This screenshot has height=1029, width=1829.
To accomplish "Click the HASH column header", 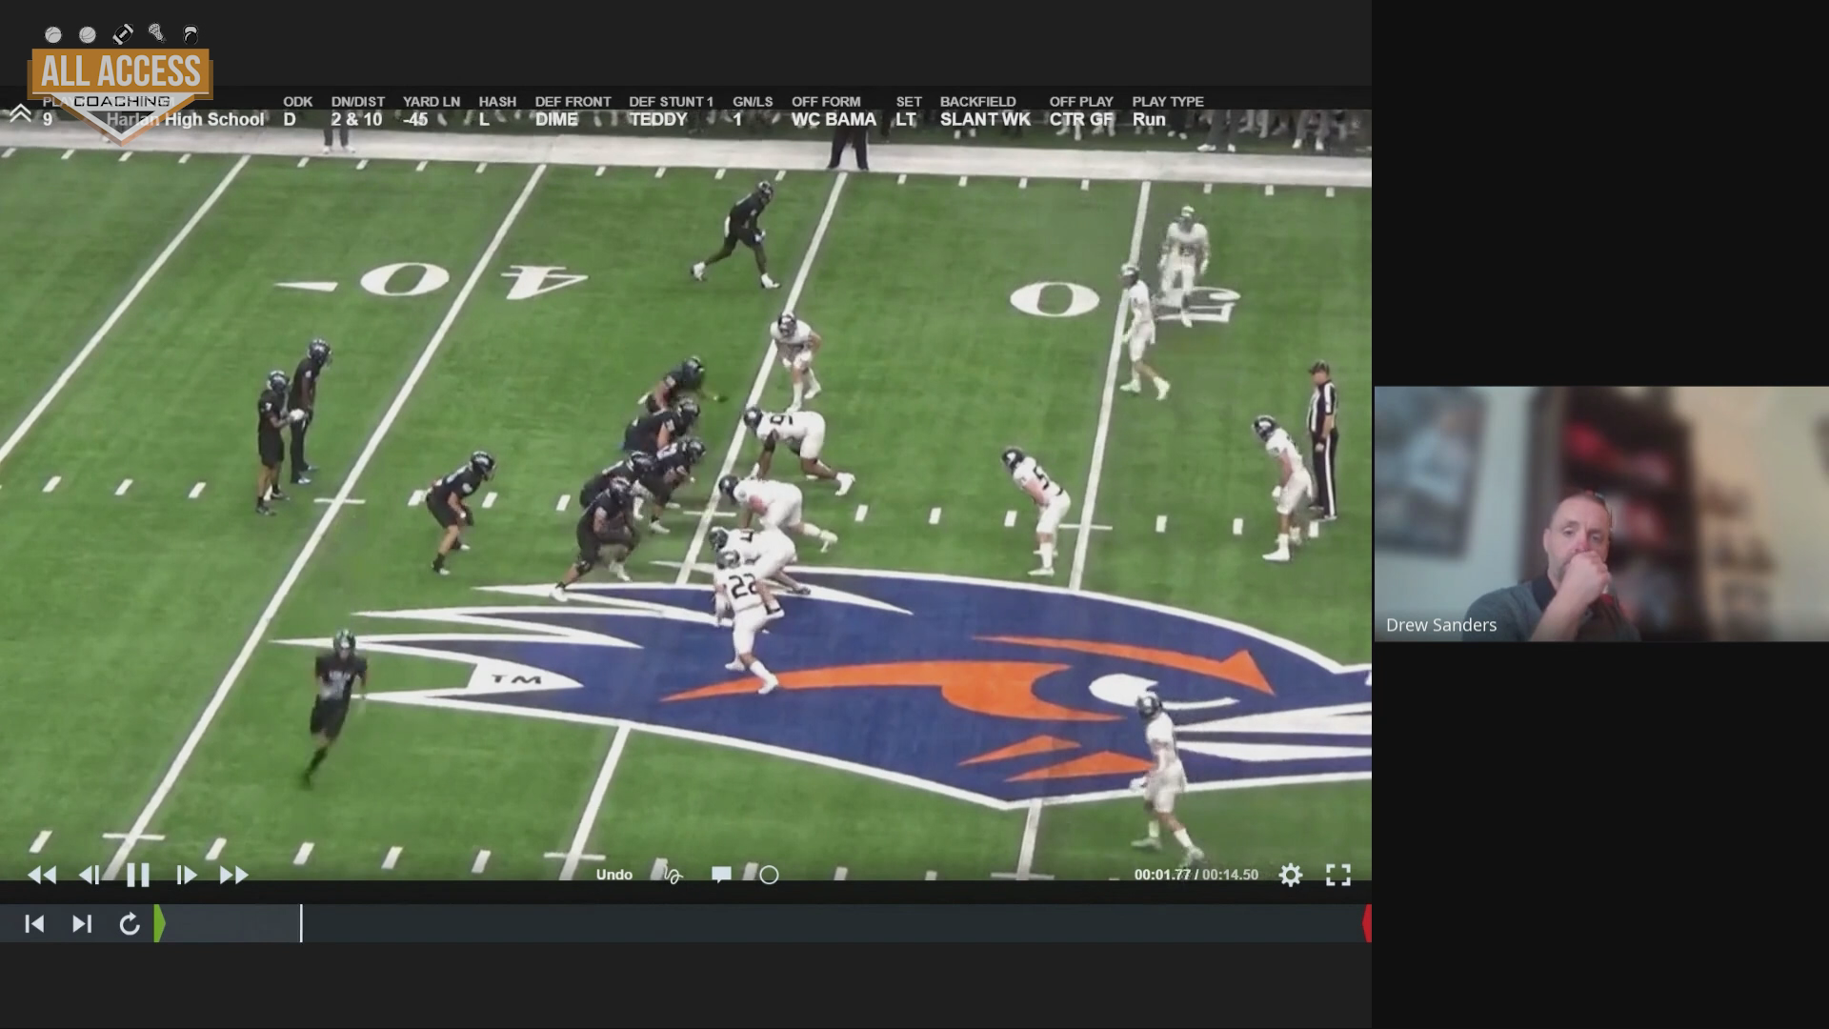I will tap(497, 101).
